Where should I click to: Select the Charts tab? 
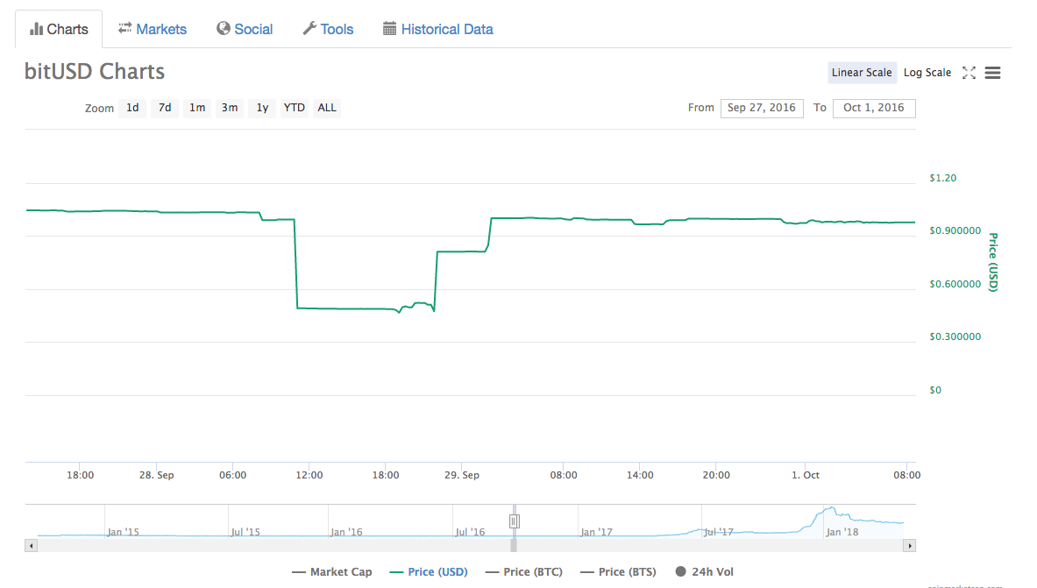coord(59,29)
